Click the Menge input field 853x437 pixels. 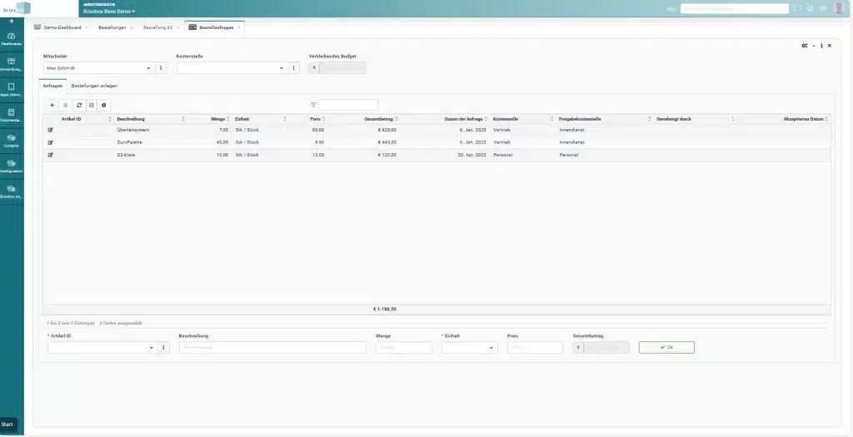(x=404, y=348)
